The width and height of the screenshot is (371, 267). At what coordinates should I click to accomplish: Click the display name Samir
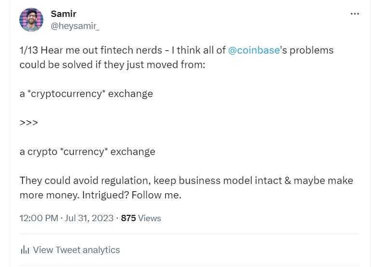coord(64,14)
